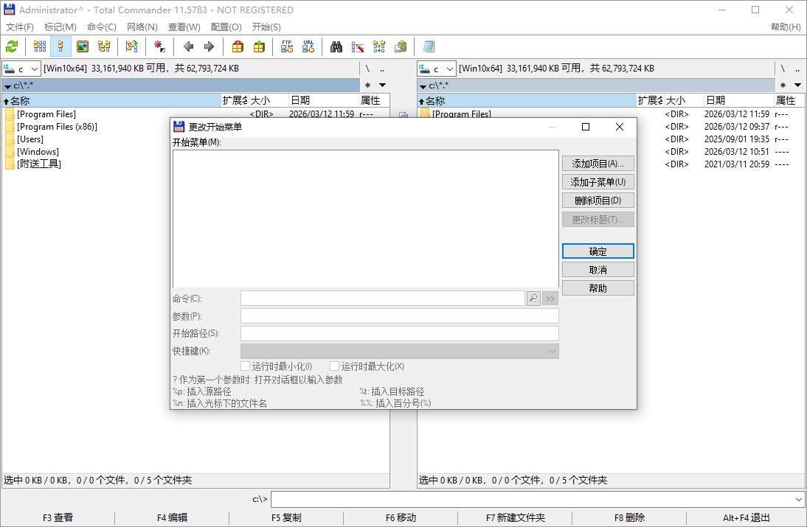Click the binoculars icon to search files
Screen dimensions: 807x527
tap(336, 46)
